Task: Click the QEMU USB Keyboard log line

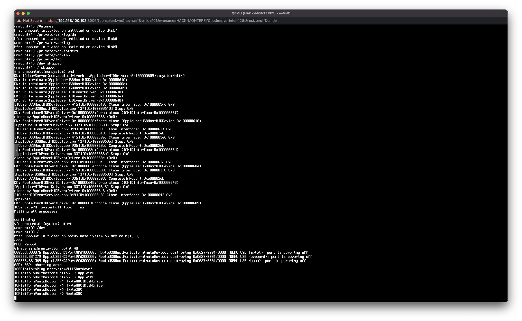Action: click(163, 257)
